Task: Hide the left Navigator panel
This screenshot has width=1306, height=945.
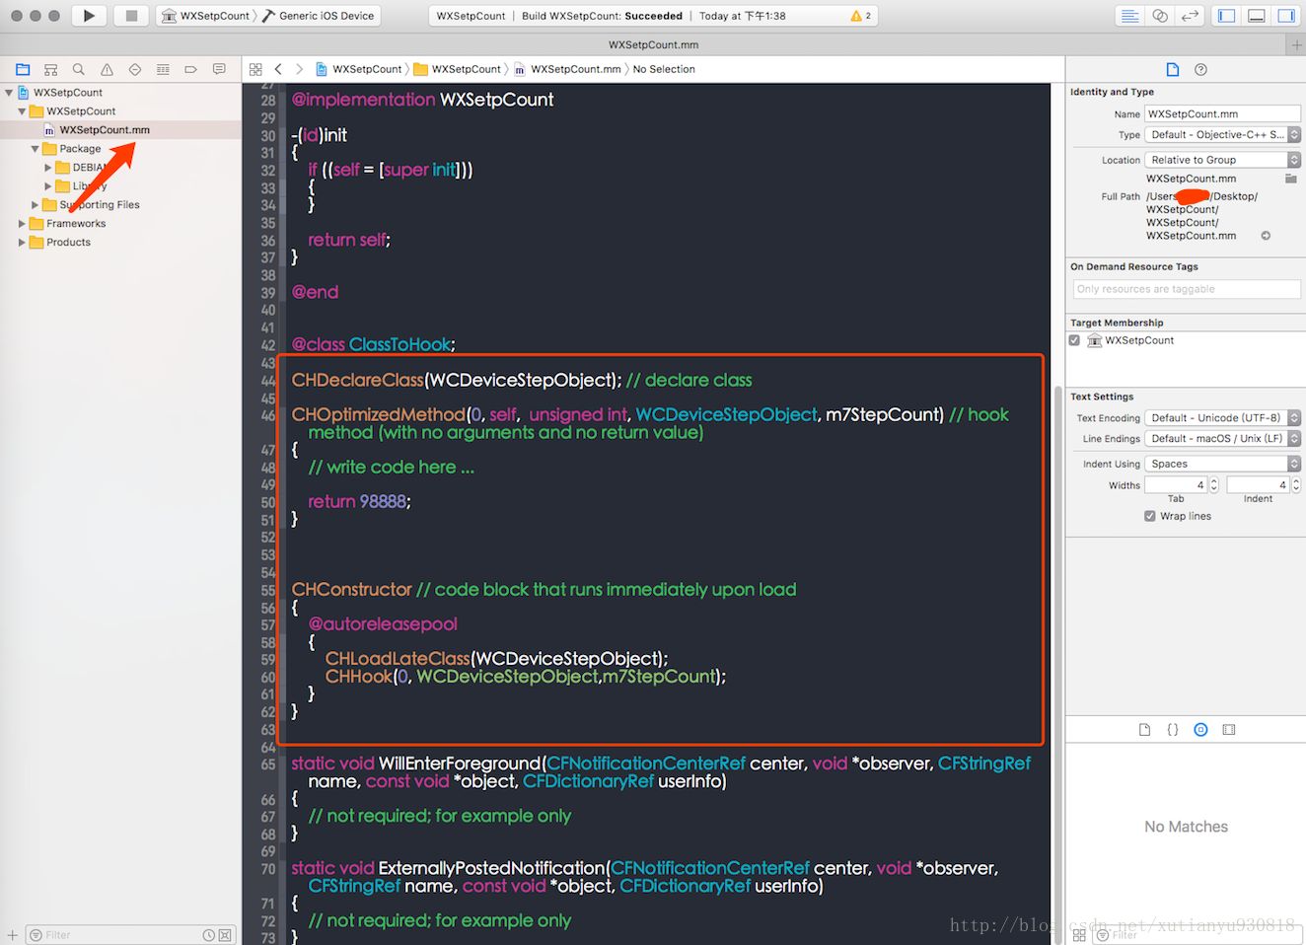Action: click(1226, 16)
